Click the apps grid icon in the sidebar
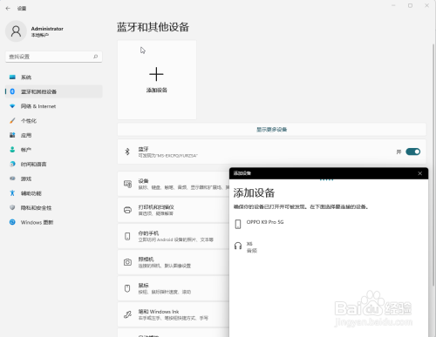 click(12, 135)
